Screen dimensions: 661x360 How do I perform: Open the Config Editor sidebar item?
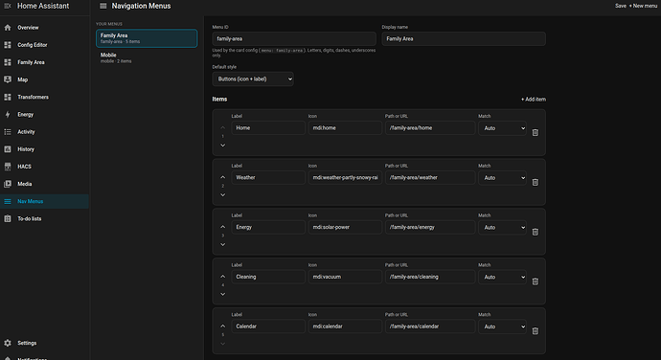click(45, 45)
